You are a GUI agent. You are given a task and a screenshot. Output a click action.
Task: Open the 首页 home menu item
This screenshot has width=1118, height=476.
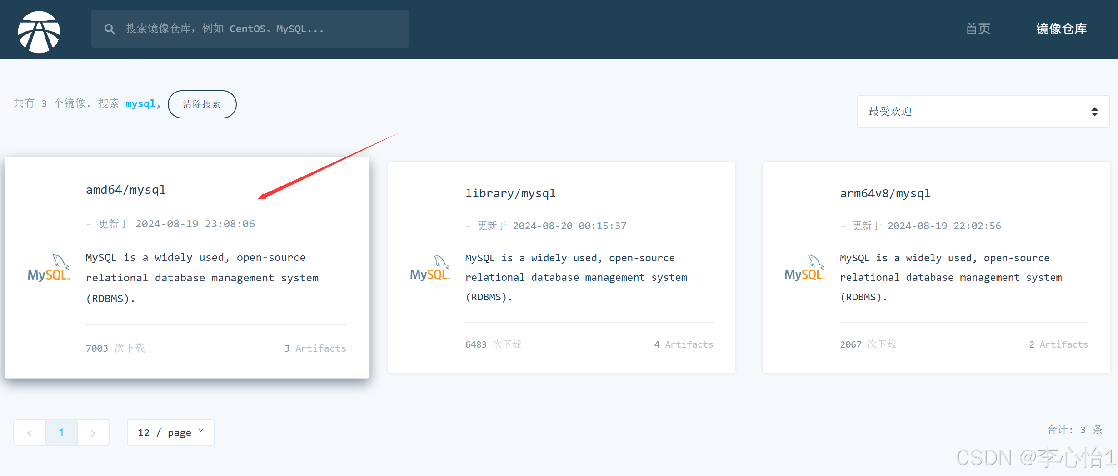point(978,29)
